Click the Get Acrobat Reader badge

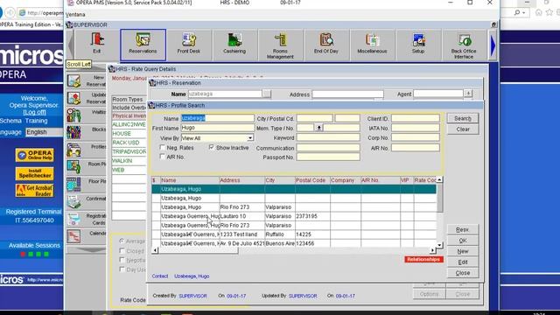(x=35, y=191)
